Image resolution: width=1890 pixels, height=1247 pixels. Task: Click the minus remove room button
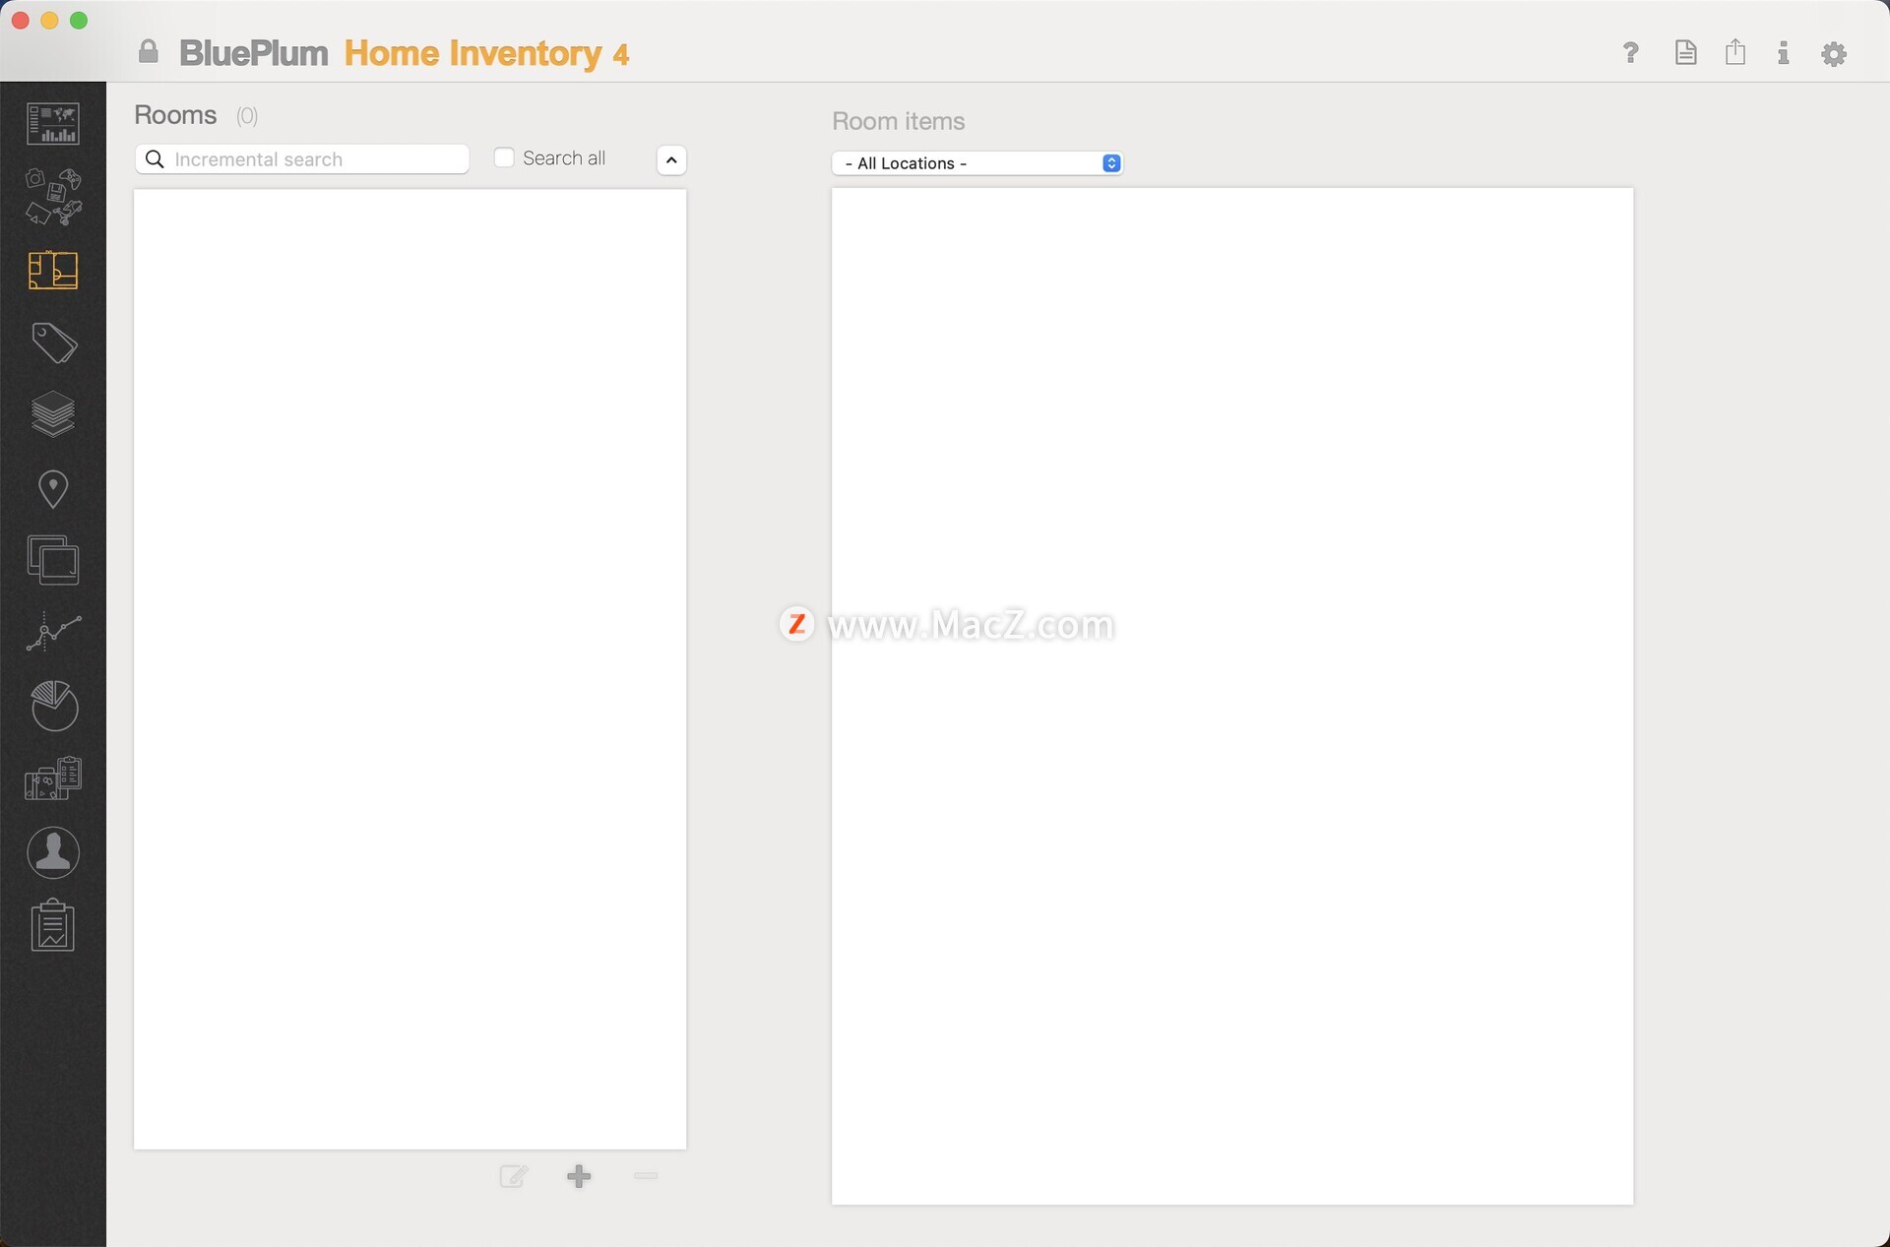[x=646, y=1175]
